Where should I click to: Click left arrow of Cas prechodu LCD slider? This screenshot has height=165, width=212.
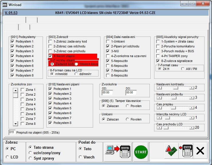[x=158, y=128]
